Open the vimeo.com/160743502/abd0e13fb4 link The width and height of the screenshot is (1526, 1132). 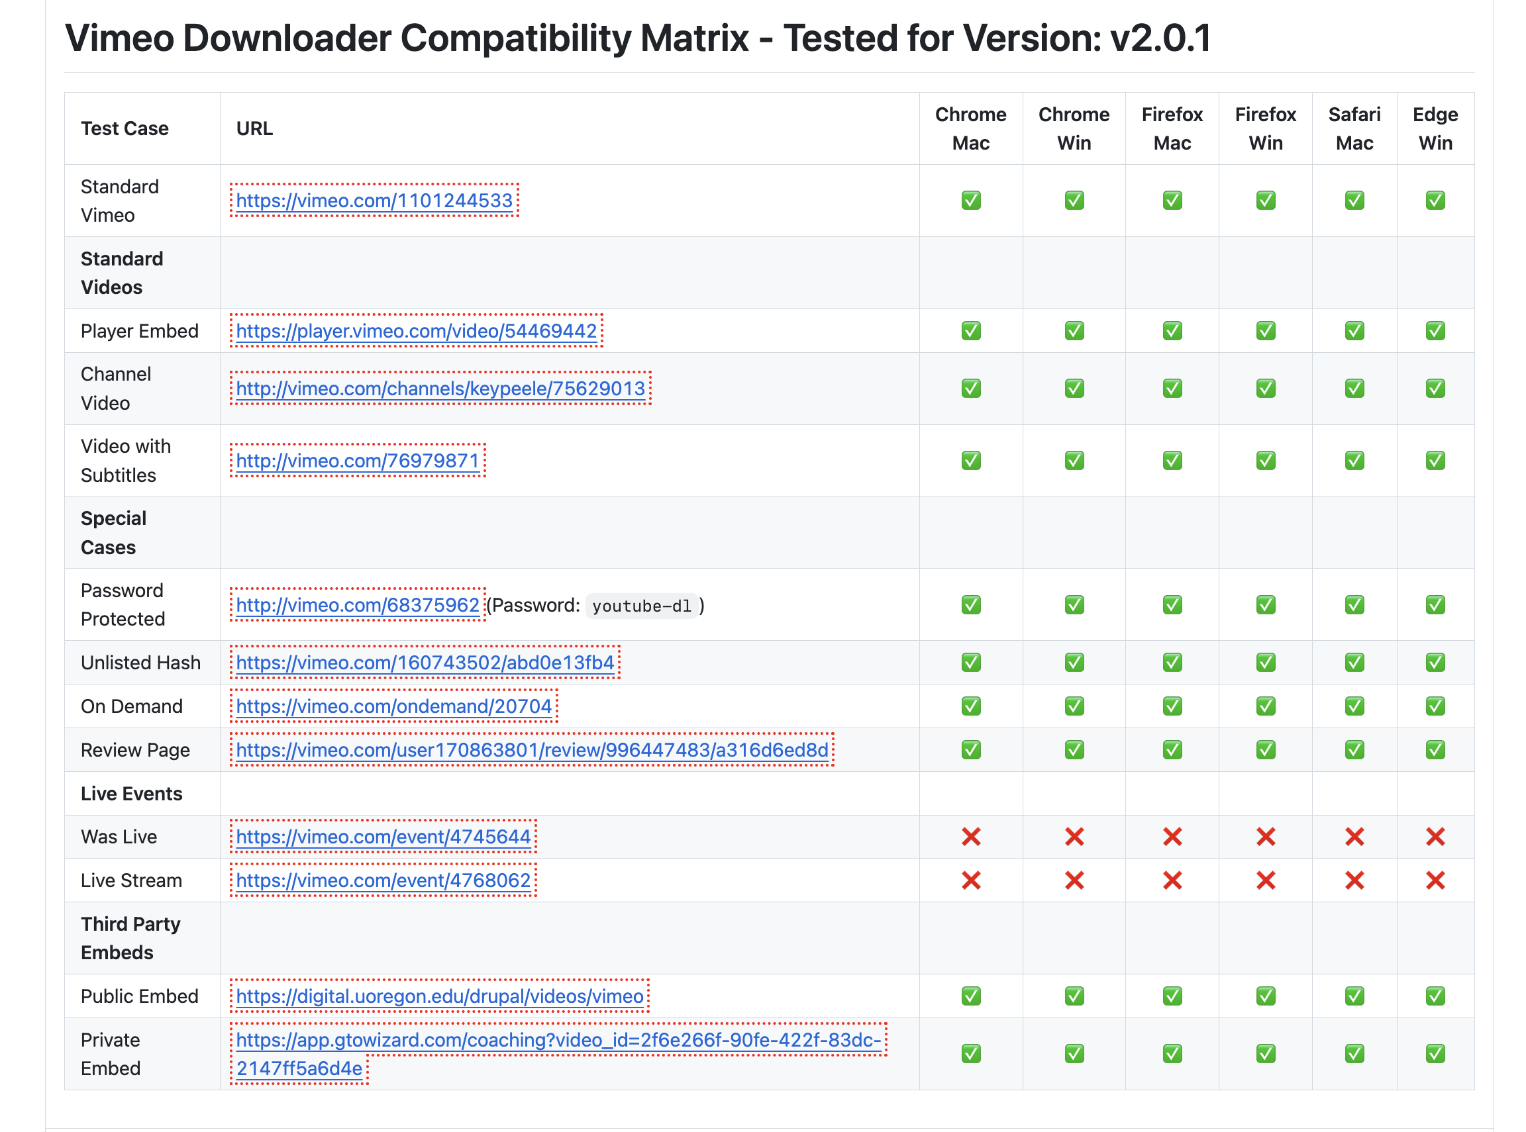click(425, 663)
